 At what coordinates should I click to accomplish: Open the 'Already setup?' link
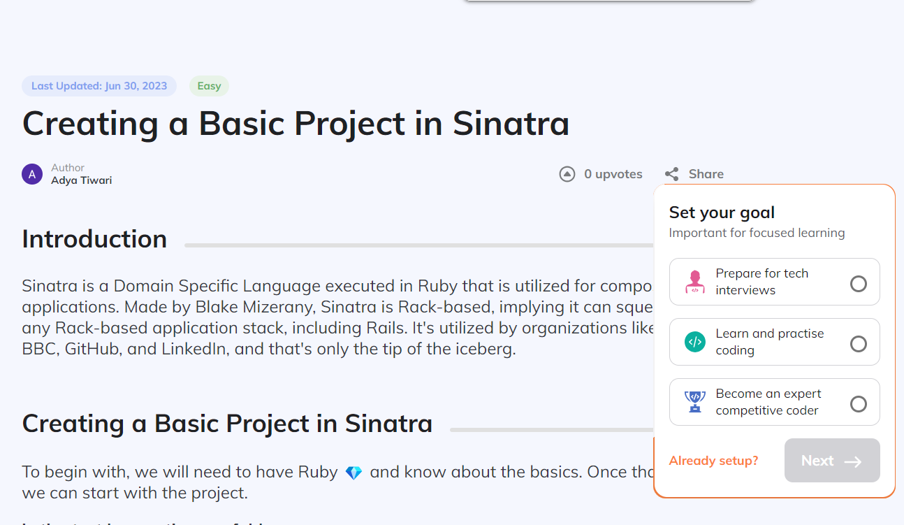point(713,461)
